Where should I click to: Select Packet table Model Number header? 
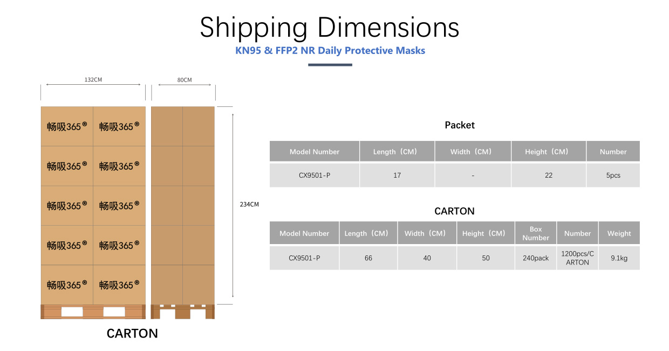(x=315, y=152)
